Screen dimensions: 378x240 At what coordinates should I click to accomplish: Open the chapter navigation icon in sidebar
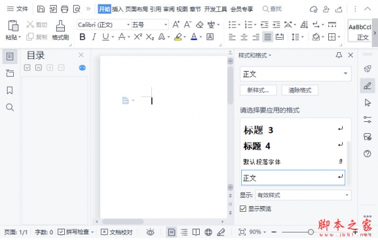(10, 73)
